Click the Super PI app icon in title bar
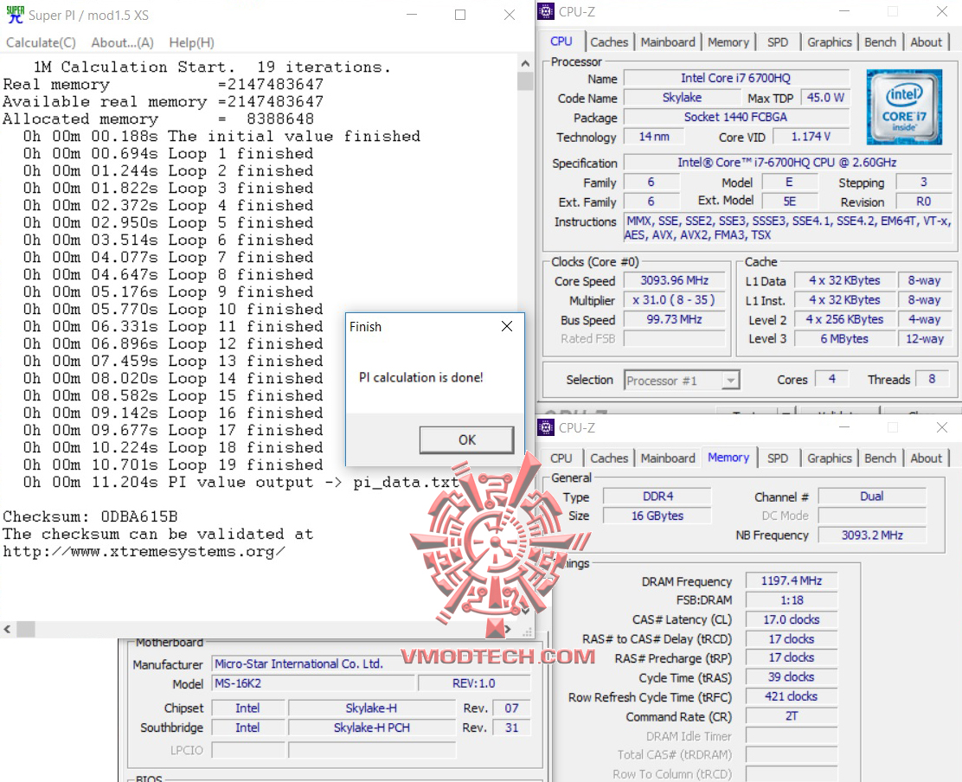The width and height of the screenshot is (962, 782). pyautogui.click(x=15, y=14)
